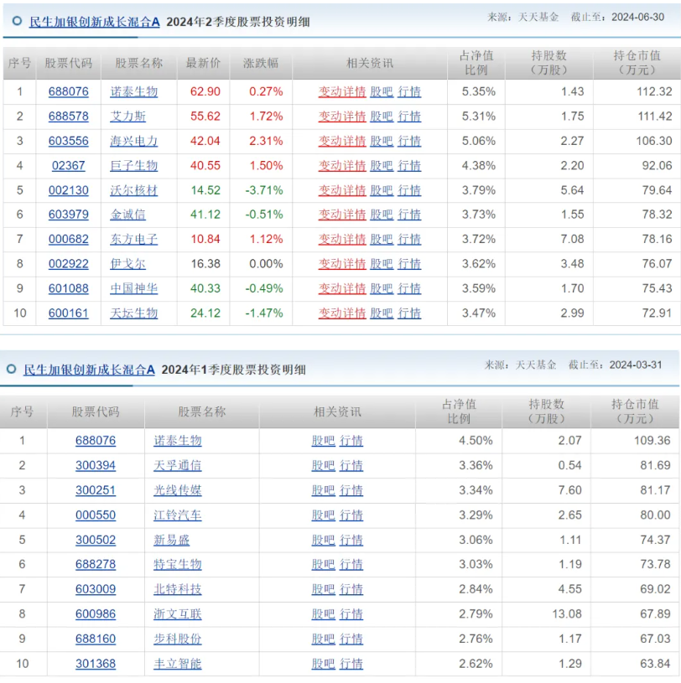This screenshot has width=681, height=683.
Task: Click stock name 江铃汽车
Action: tap(178, 515)
